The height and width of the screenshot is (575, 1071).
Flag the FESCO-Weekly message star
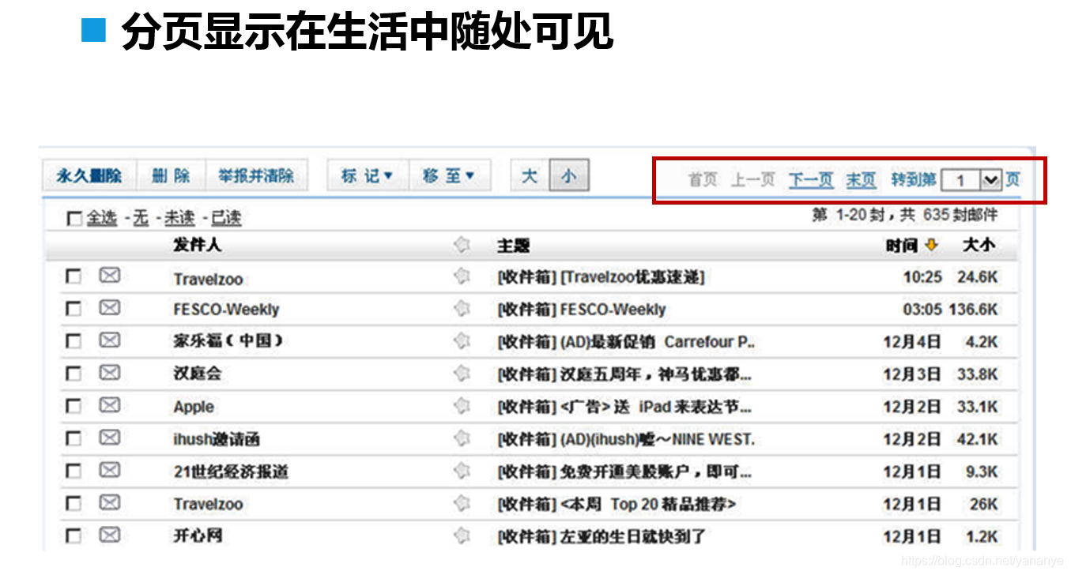pyautogui.click(x=462, y=309)
